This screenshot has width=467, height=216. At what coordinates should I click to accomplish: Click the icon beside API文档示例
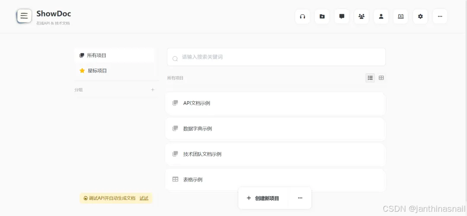click(x=175, y=103)
